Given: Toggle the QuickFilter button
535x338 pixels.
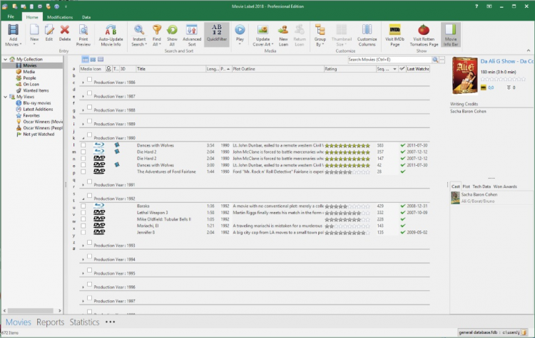Looking at the screenshot, I should [216, 33].
